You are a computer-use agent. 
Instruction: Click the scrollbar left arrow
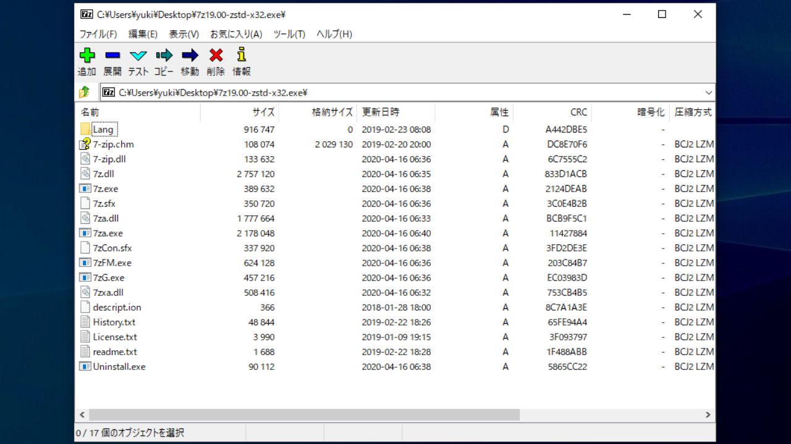[82, 415]
